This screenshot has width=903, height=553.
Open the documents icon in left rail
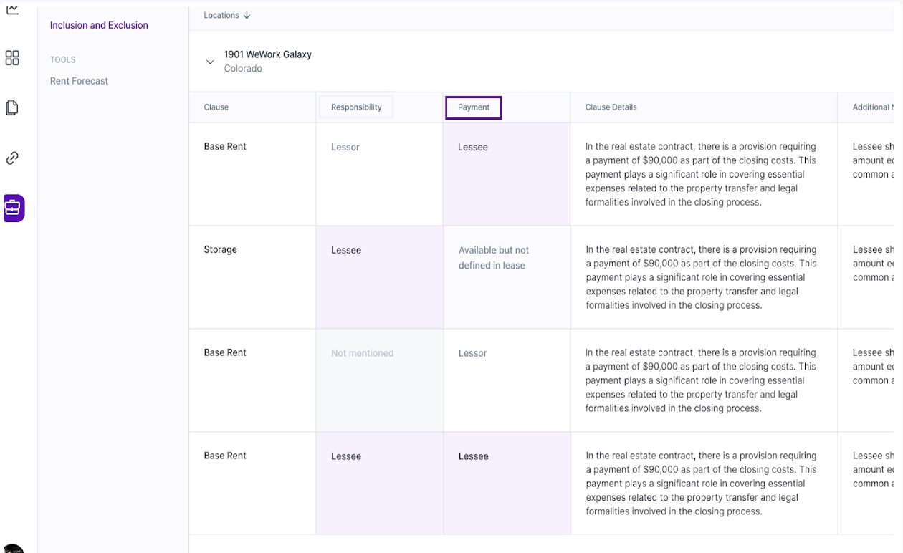(12, 108)
